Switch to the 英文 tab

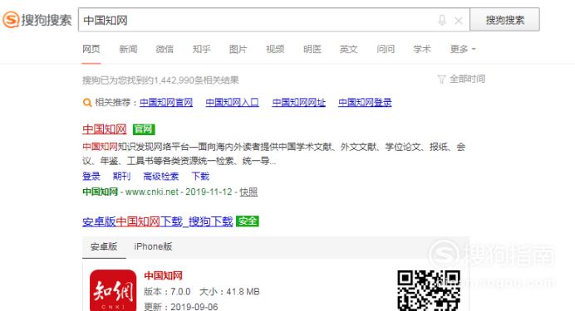tap(348, 50)
